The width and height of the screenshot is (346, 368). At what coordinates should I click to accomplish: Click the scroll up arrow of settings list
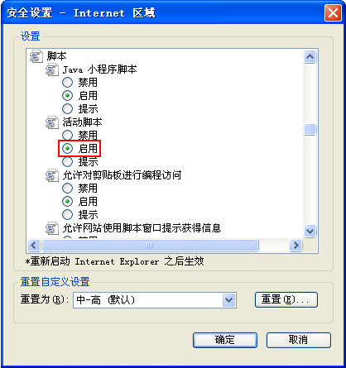[x=310, y=57]
